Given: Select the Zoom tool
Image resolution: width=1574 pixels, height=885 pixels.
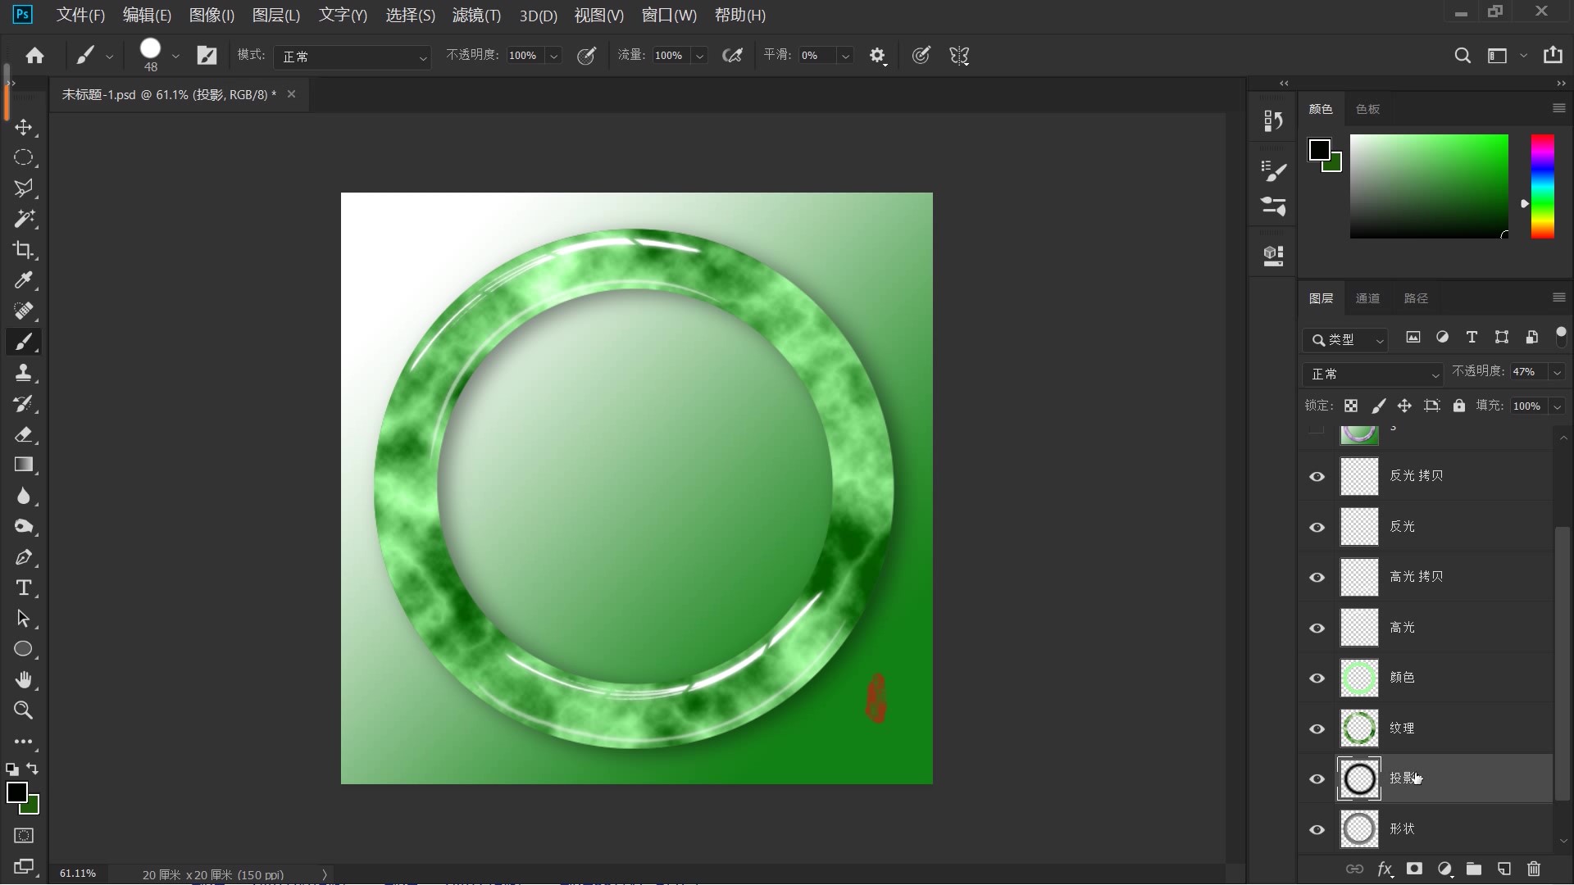Looking at the screenshot, I should (24, 710).
